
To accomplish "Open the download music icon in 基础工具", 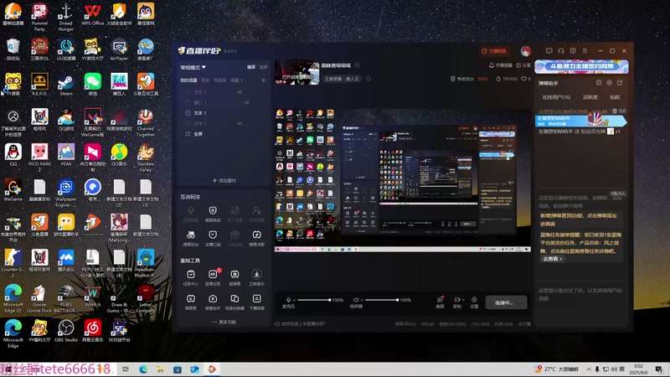I will (257, 274).
